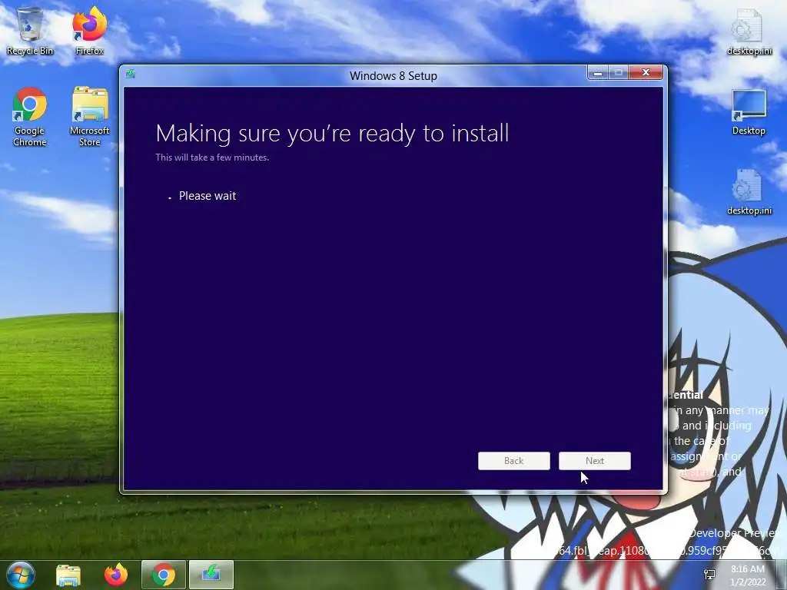Viewport: 787px width, 590px height.
Task: Click 'This will take a few minutes.' text
Action: (212, 157)
